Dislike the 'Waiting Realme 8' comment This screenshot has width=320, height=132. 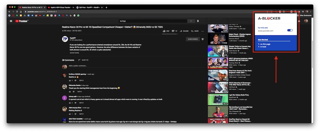pos(75,114)
